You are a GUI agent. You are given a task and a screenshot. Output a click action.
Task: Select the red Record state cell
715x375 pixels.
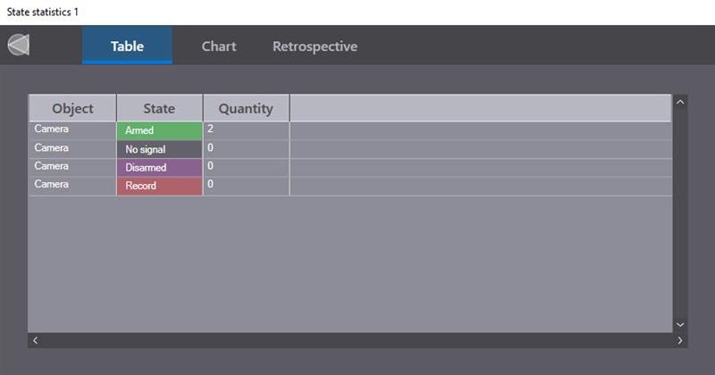(159, 186)
